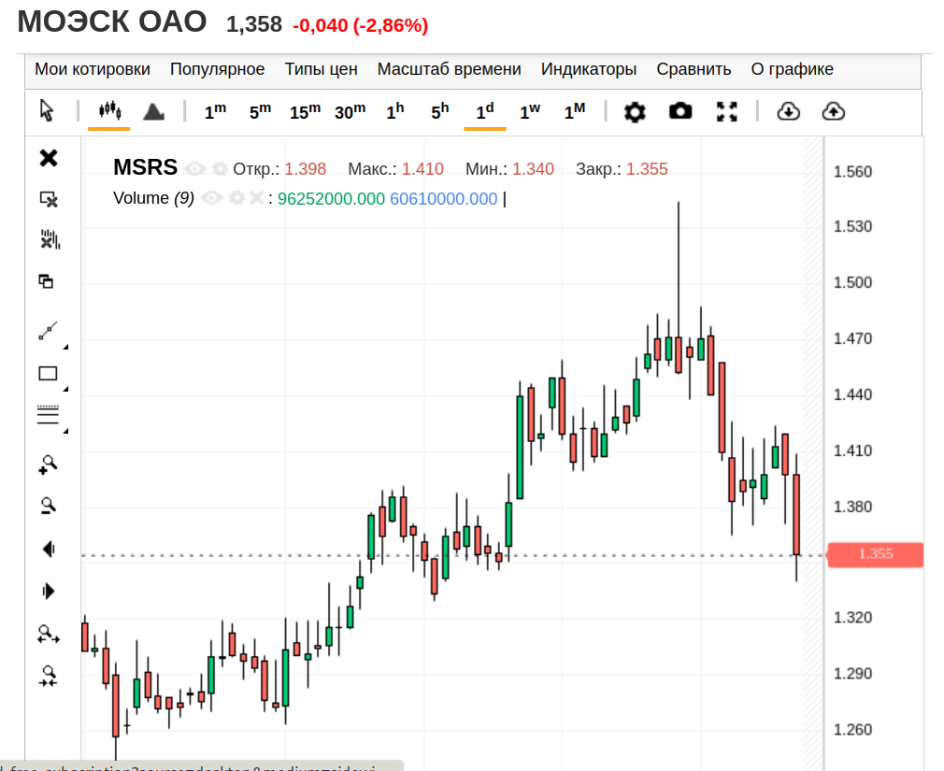Select 30 minute timeframe
Screen dimensions: 944x771
tap(350, 111)
